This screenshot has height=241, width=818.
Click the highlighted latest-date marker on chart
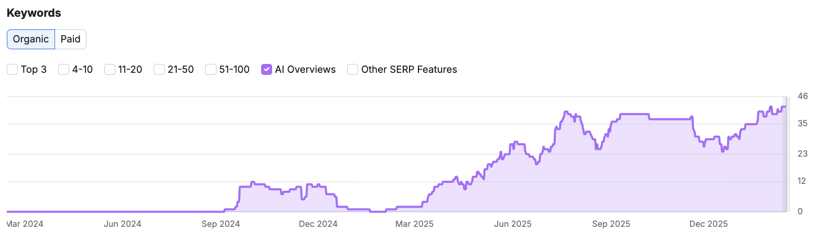coord(785,154)
